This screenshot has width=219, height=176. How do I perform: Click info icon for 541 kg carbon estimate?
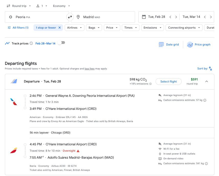(206, 163)
